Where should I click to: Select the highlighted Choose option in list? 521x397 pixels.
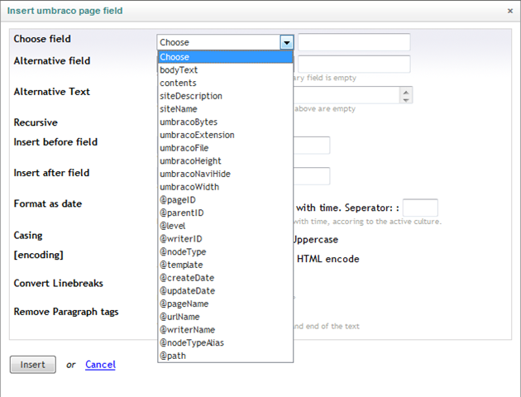(225, 57)
